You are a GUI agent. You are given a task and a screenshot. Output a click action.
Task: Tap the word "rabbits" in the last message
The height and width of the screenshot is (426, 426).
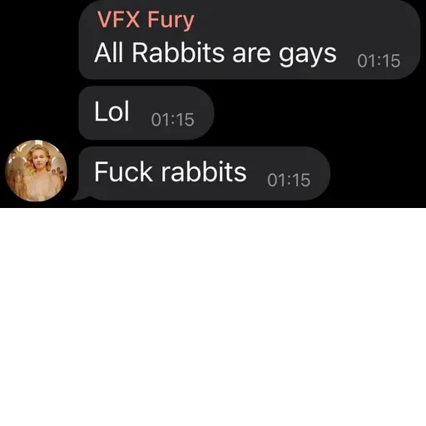[x=204, y=171]
